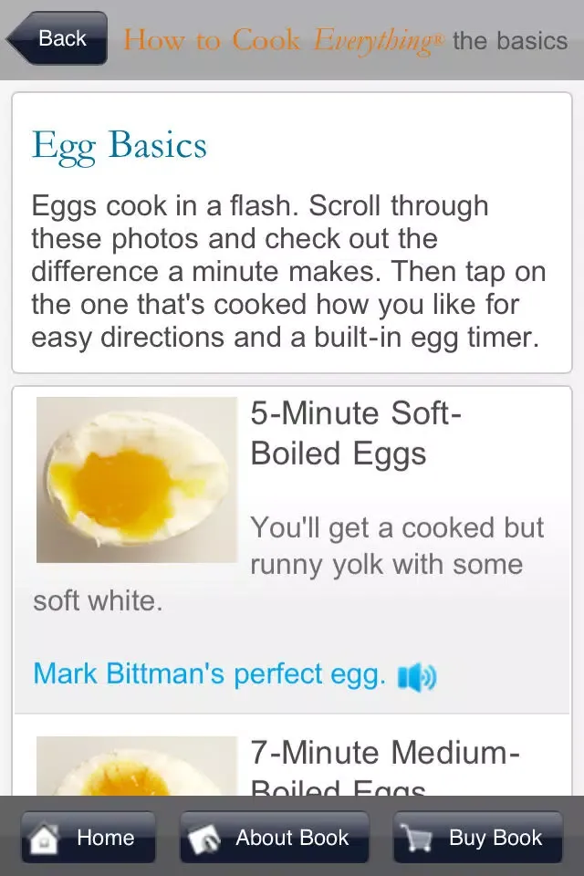Screen dimensions: 584x876
Task: Open the About Book text label
Action: 292,838
